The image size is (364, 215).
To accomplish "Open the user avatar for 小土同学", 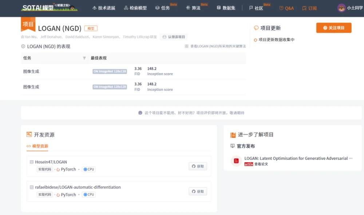I will [x=341, y=8].
